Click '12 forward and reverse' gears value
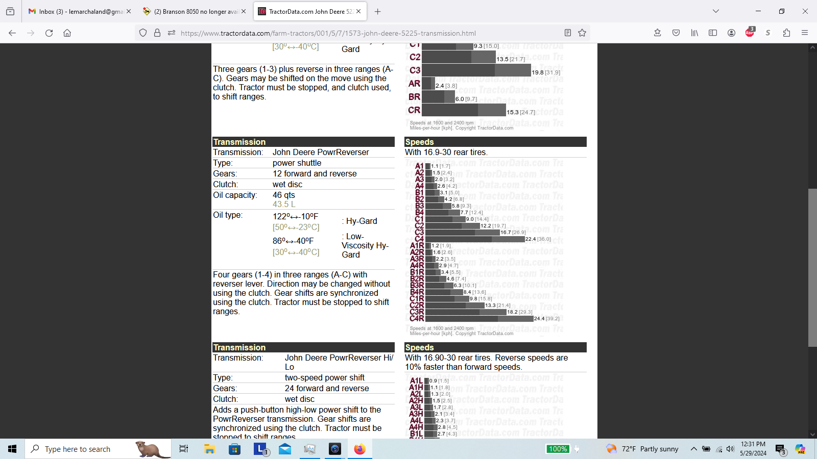Viewport: 817px width, 459px height. tap(315, 173)
